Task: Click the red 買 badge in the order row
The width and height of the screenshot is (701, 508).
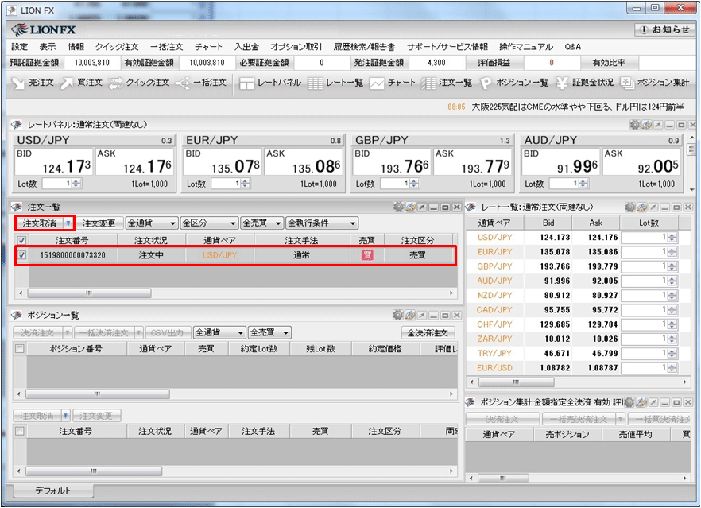Action: 367,255
